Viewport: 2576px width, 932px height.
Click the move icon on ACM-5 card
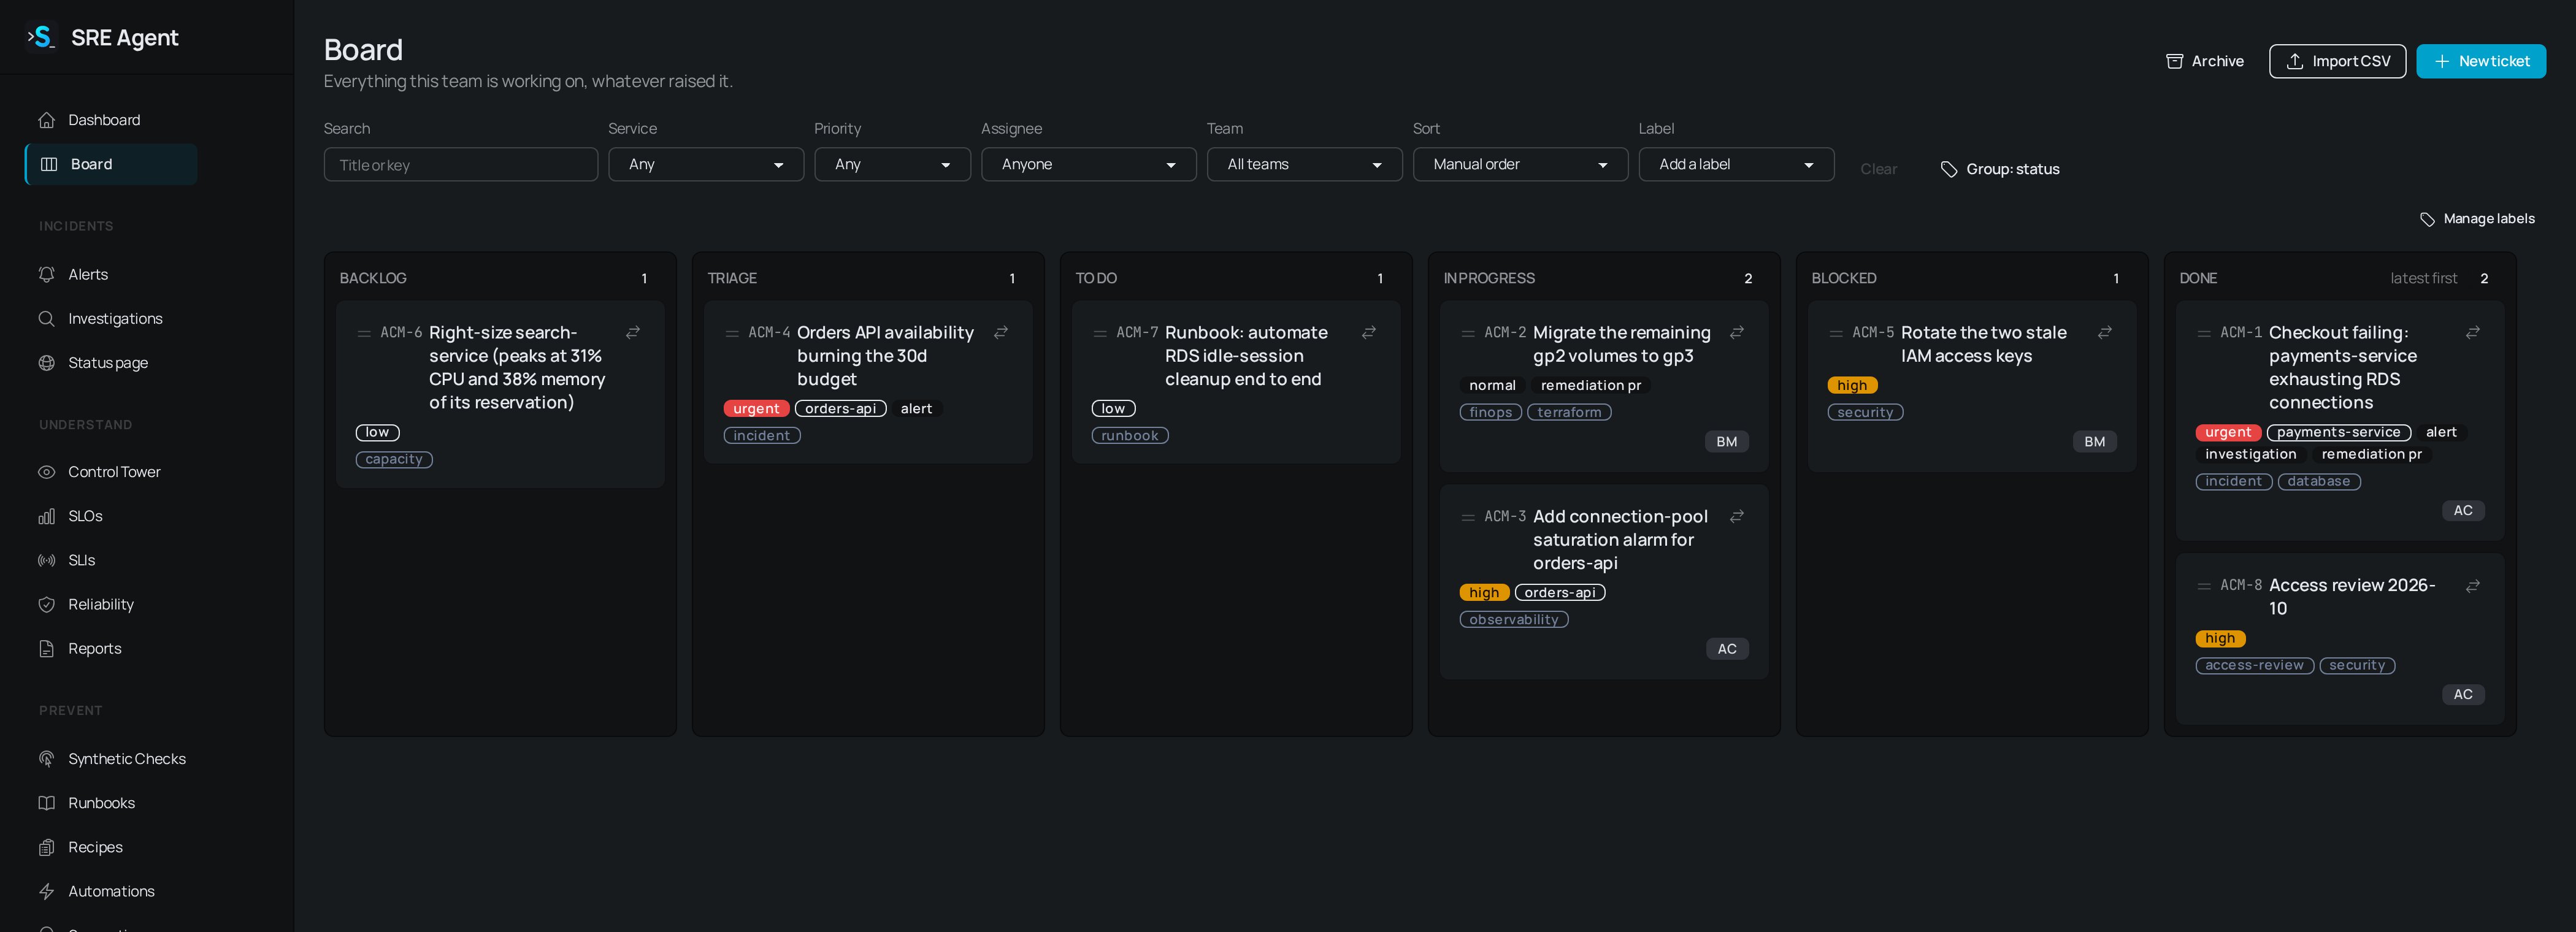2105,332
